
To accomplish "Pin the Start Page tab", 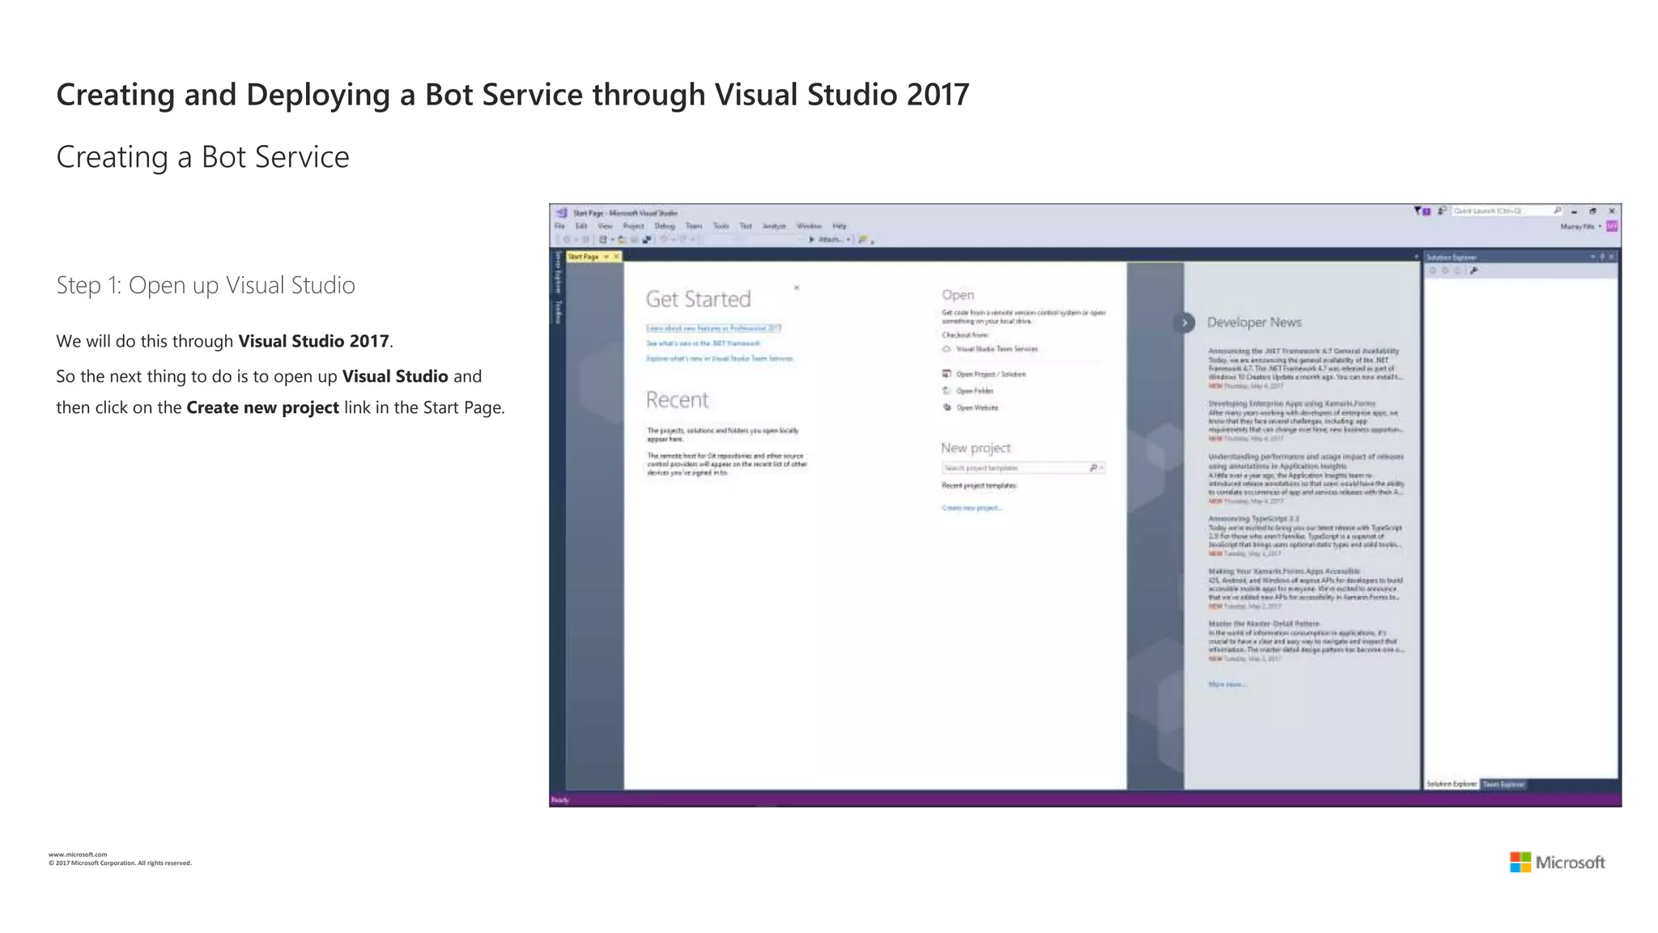I will [x=606, y=257].
